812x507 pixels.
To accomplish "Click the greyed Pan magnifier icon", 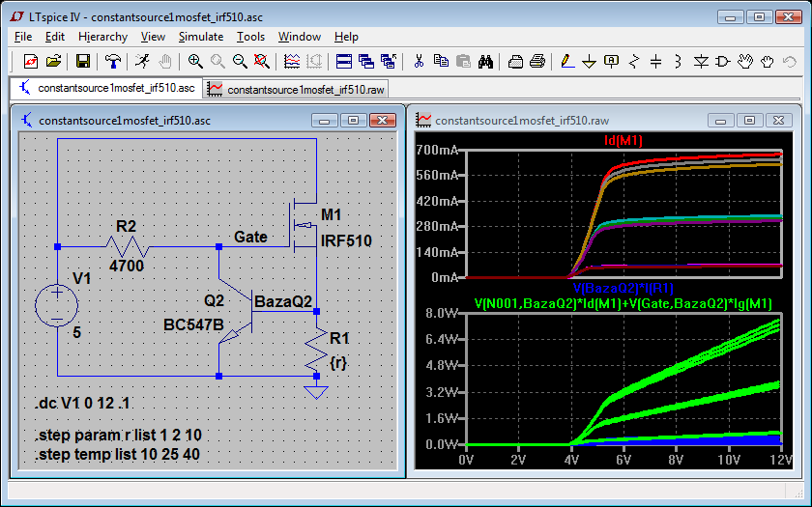I will coord(217,62).
